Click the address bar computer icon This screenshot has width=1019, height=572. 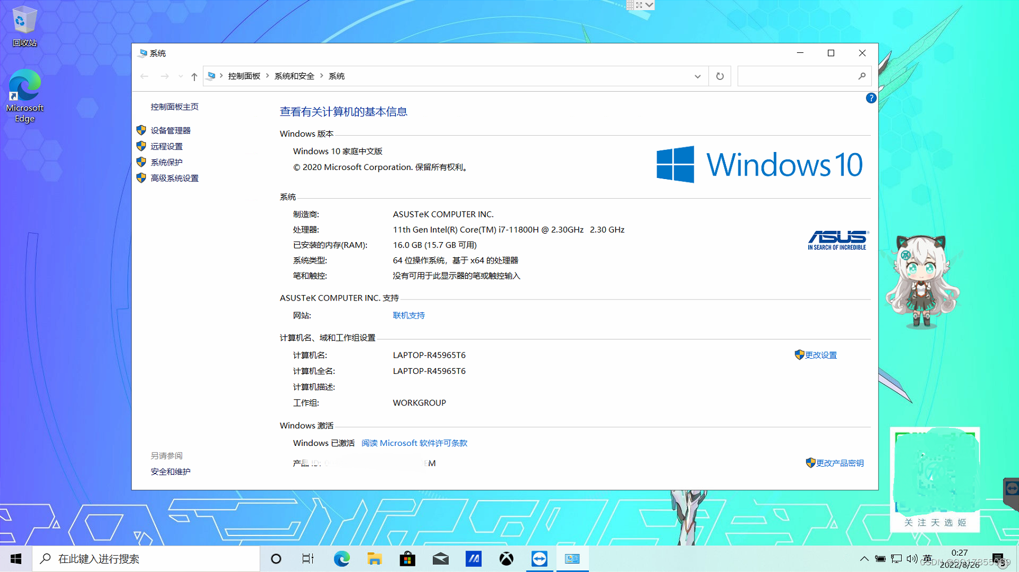pos(211,76)
